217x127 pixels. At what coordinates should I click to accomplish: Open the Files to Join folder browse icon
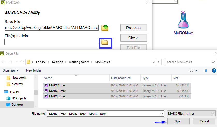tap(105, 42)
